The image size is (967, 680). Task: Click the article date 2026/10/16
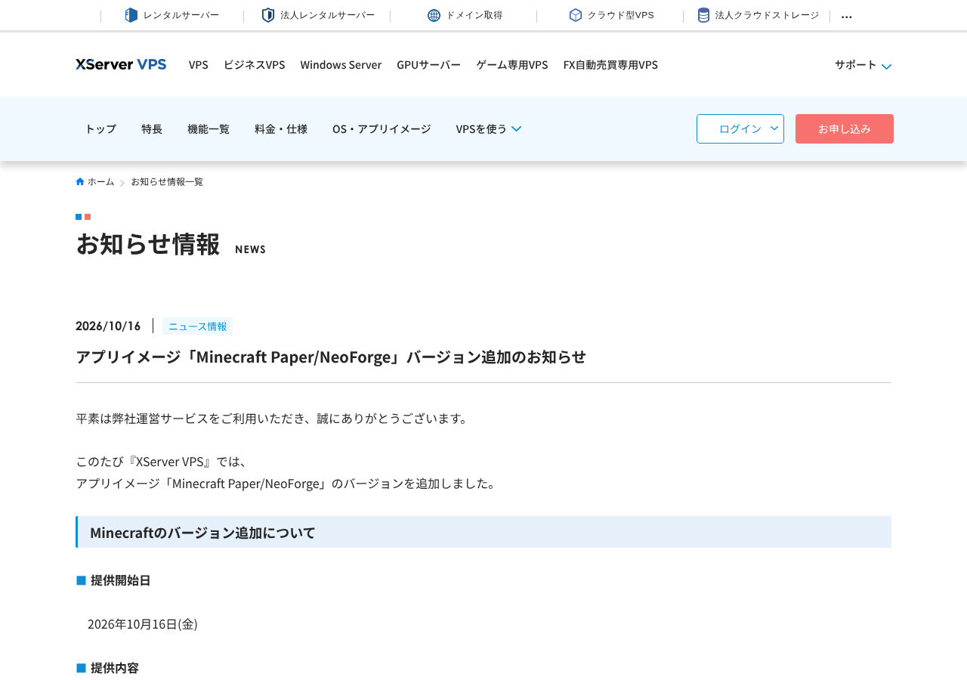108,326
